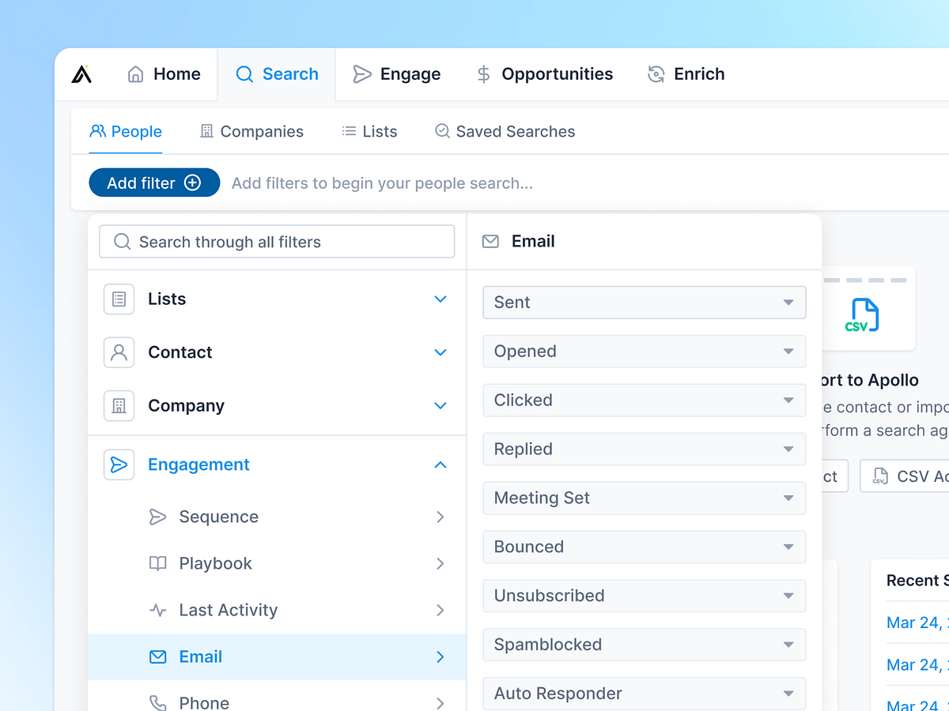This screenshot has height=711, width=949.
Task: Click the Sequence icon
Action: pyautogui.click(x=158, y=517)
